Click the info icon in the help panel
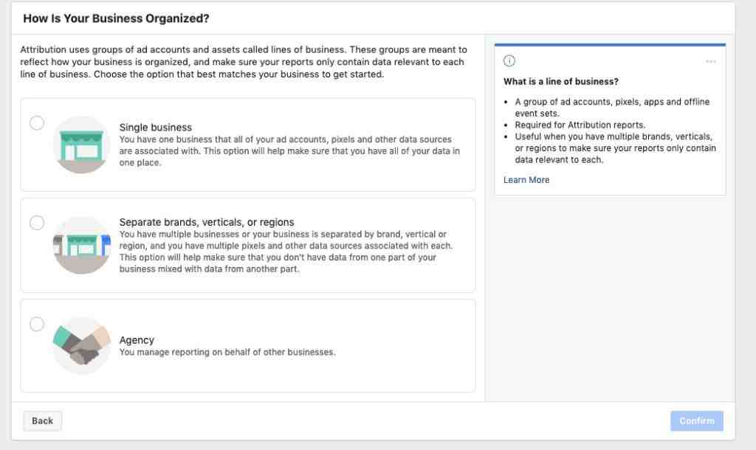756x450 pixels. (509, 60)
